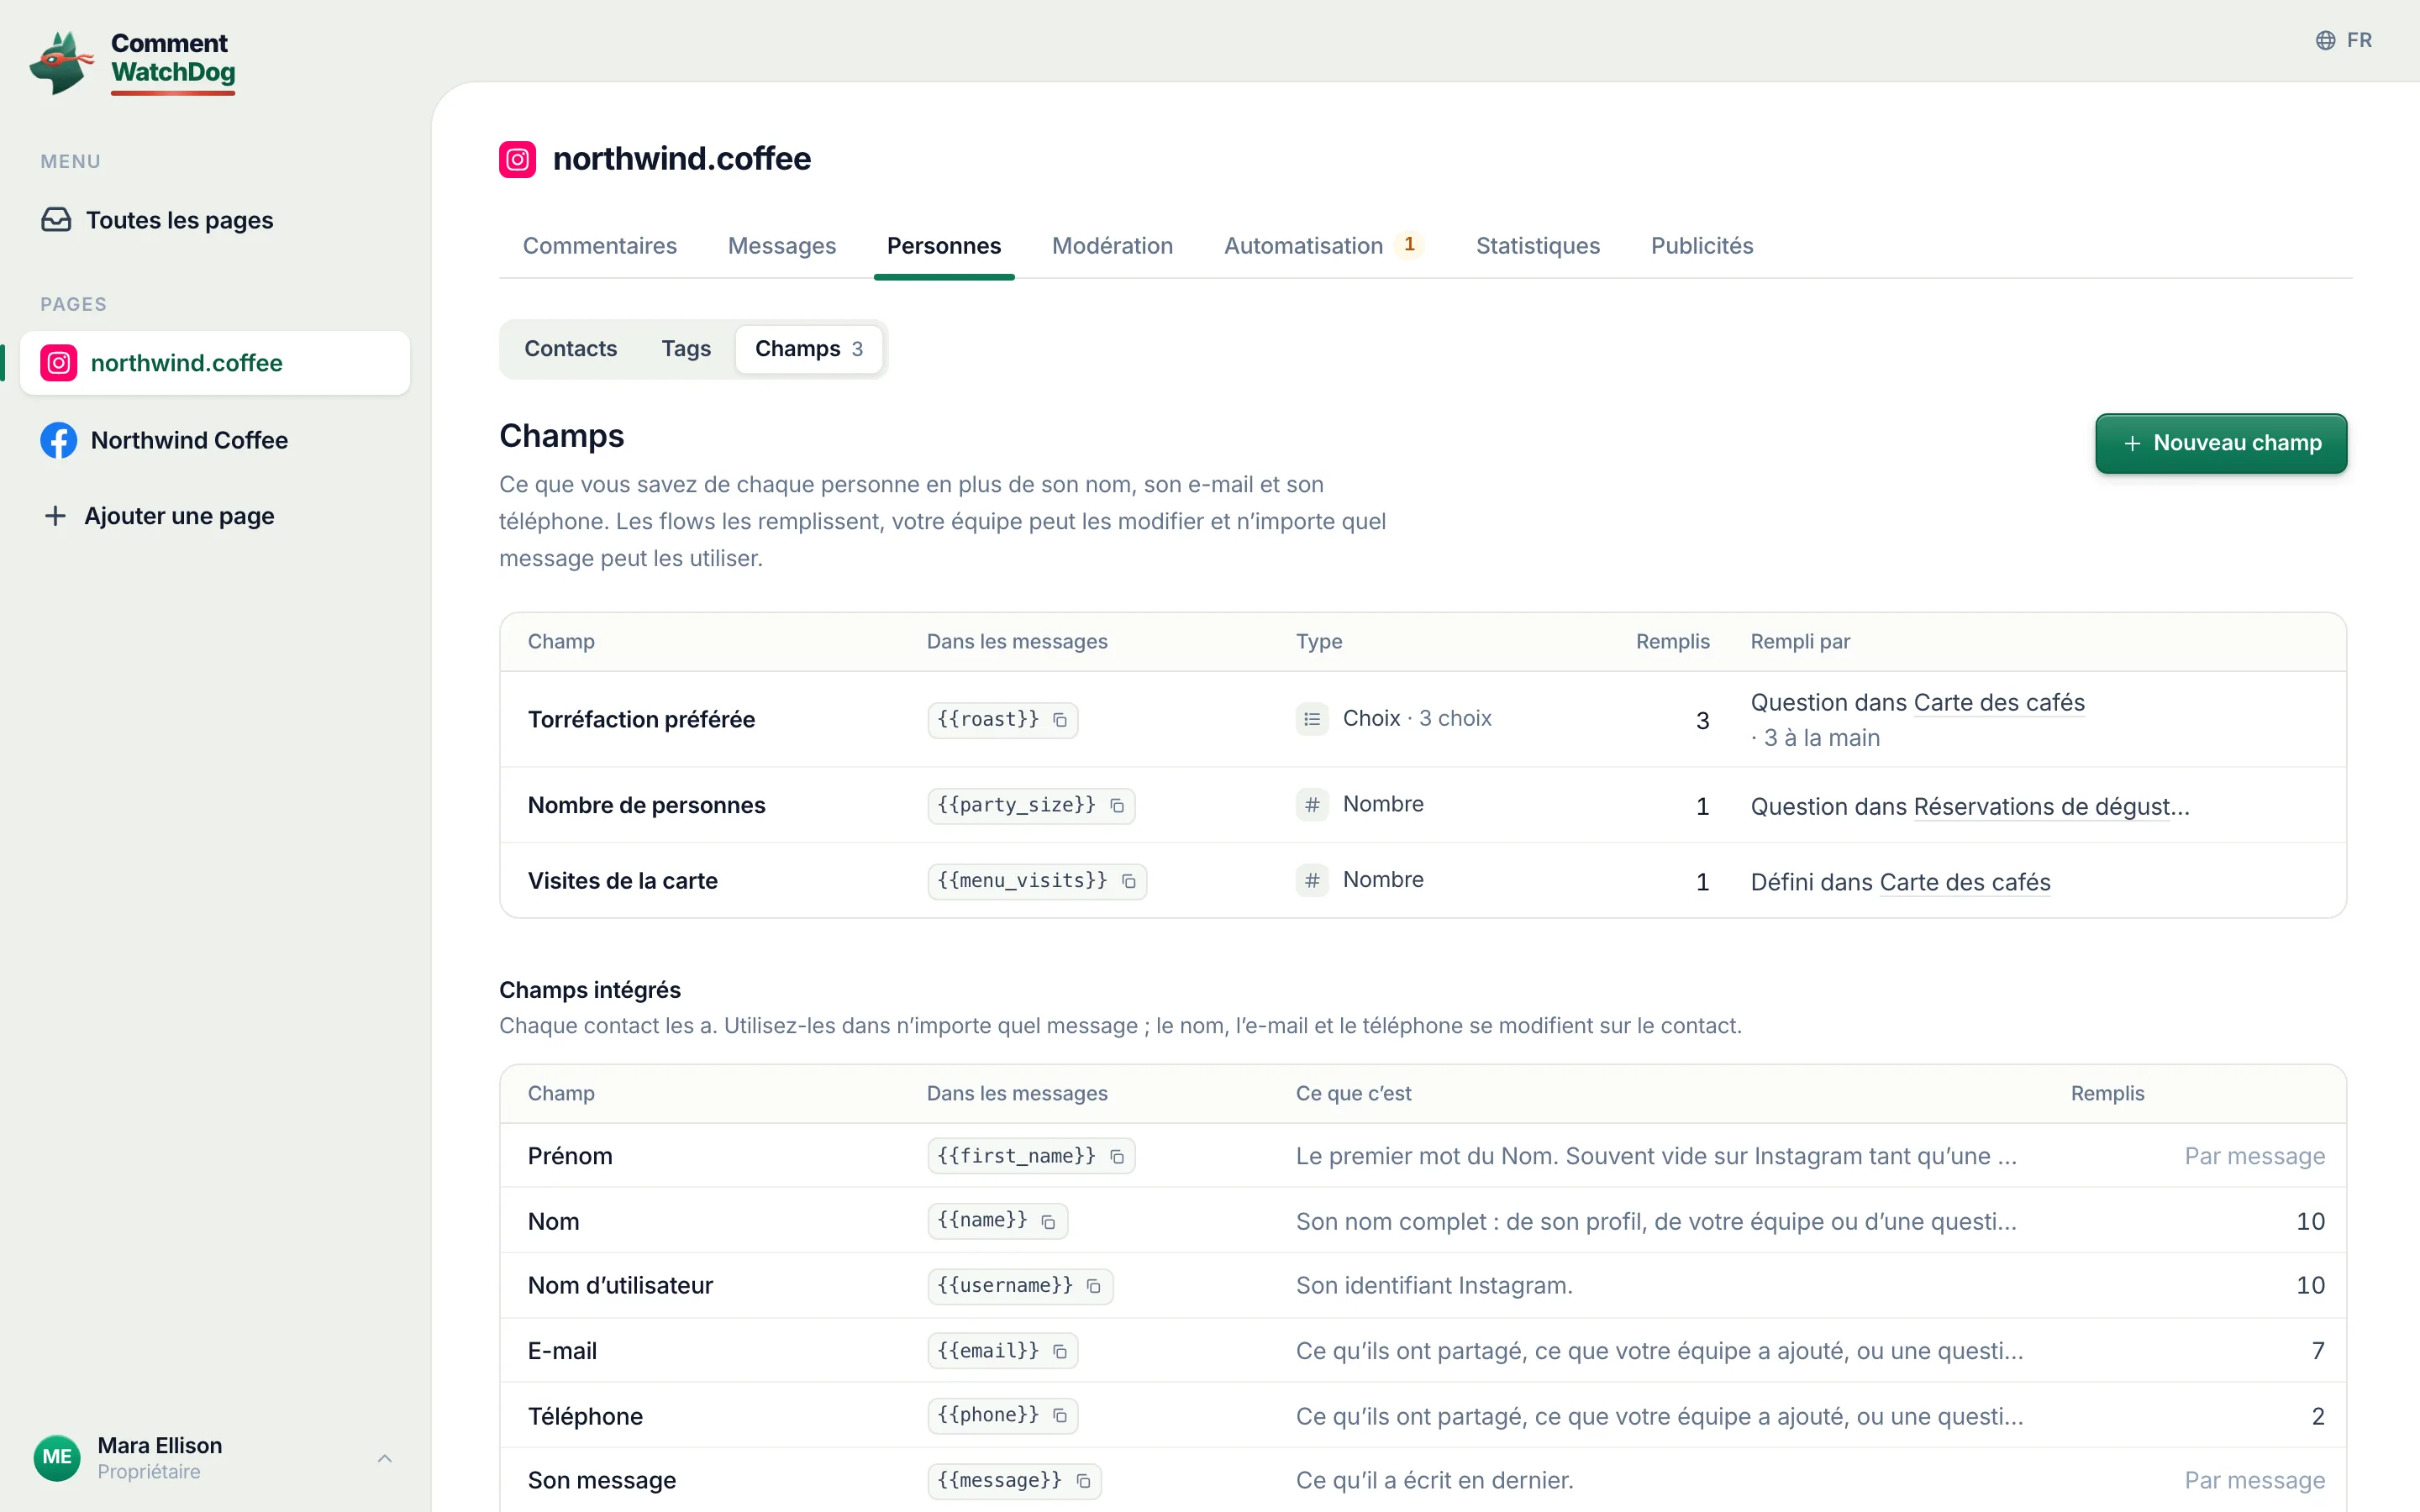Open the Commentaires tab
Viewport: 2420px width, 1512px height.
(x=600, y=246)
